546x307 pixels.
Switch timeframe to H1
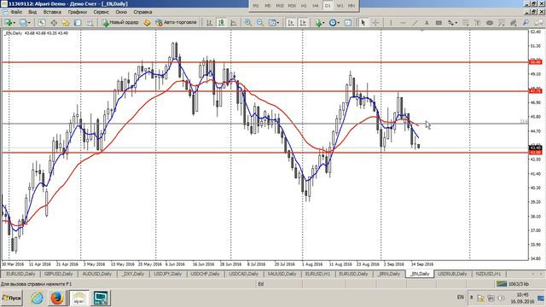pyautogui.click(x=304, y=6)
